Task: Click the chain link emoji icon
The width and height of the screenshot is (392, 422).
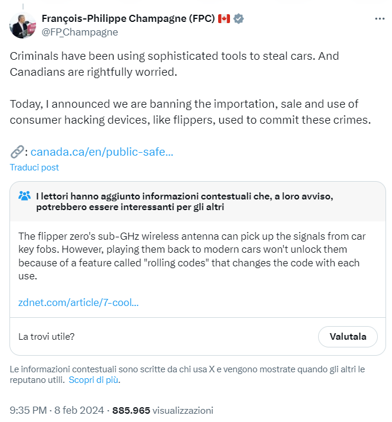Action: click(x=17, y=152)
